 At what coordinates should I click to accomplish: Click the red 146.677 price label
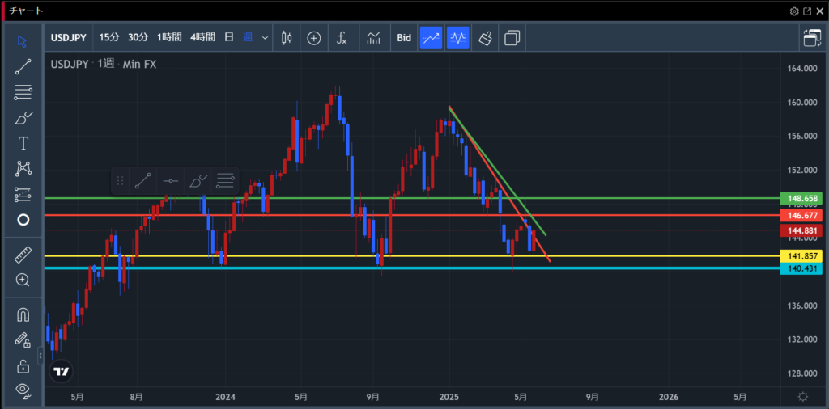801,215
